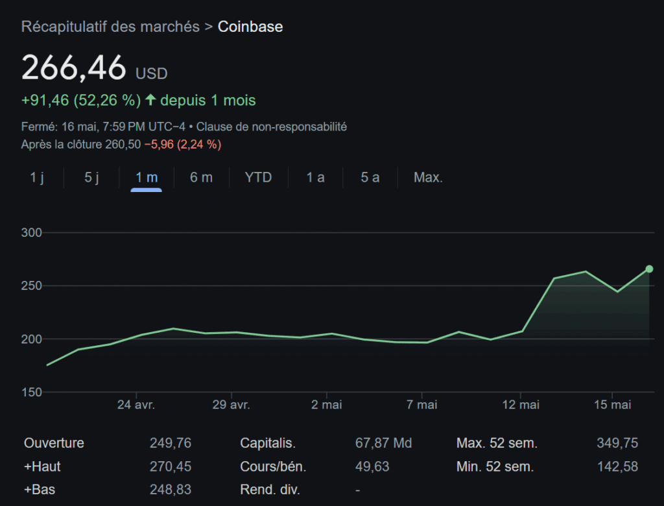Click the Min. 52 sem. label

495,466
